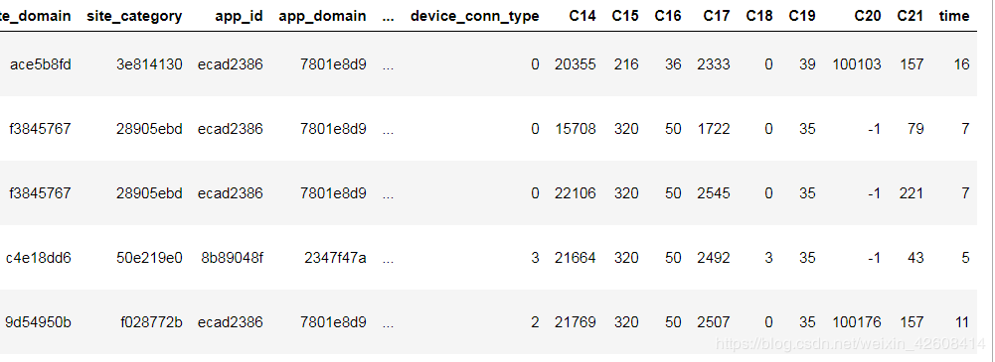The image size is (995, 362).
Task: Click the cell containing ace5b8fd
Action: tap(41, 63)
